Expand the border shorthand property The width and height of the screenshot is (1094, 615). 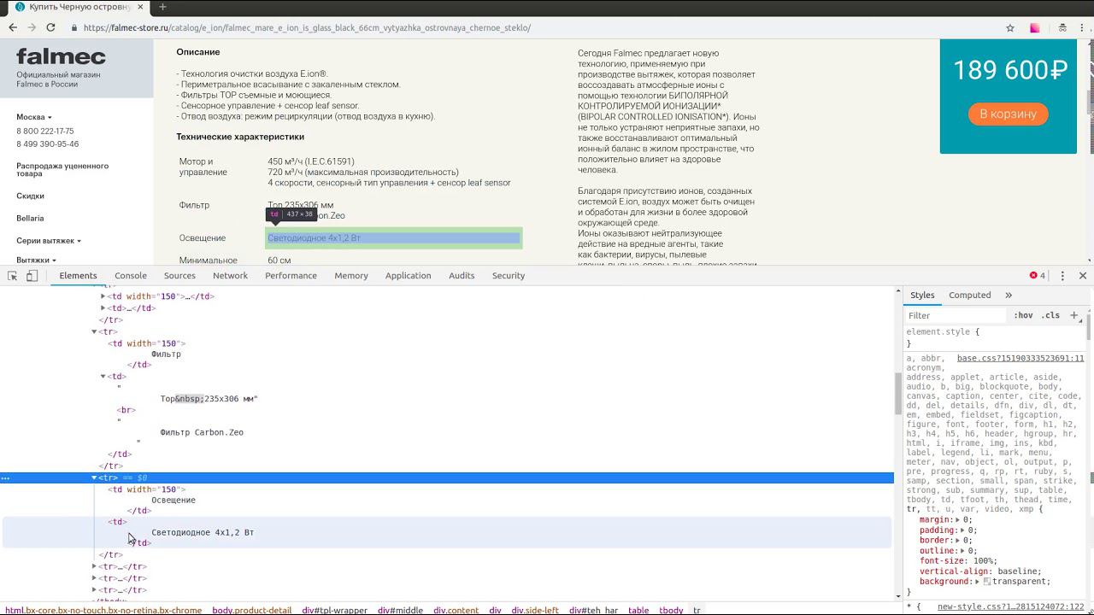coord(958,541)
